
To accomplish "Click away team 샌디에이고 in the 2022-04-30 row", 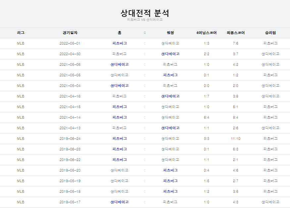I will pyautogui.click(x=170, y=54).
